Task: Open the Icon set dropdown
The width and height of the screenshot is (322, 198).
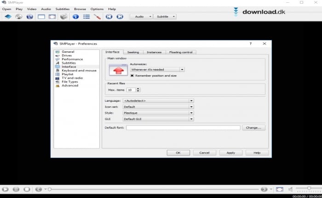Action: click(x=158, y=107)
